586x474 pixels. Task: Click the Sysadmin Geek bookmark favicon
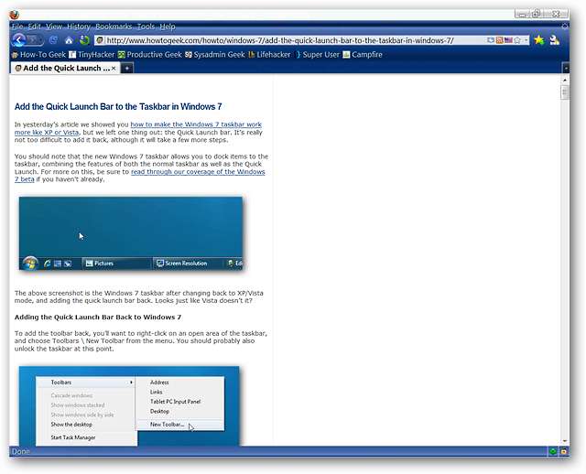(x=189, y=55)
